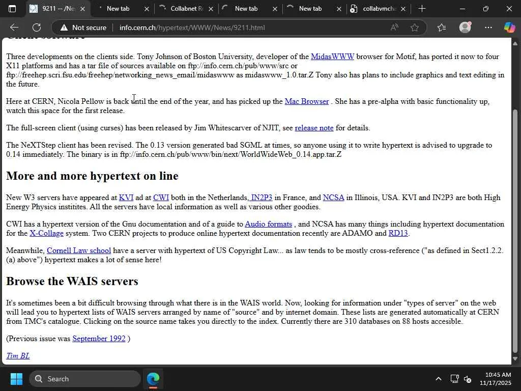This screenshot has width=521, height=391.
Task: Close the collabvmchat tab
Action: (x=403, y=9)
